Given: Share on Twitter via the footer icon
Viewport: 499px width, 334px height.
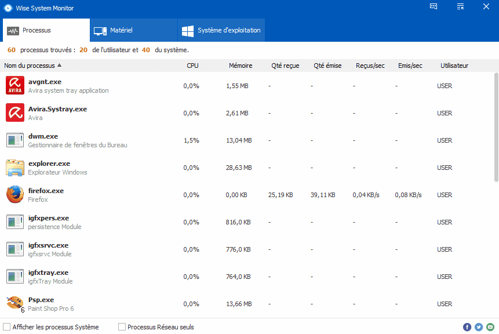Looking at the screenshot, I should (x=479, y=327).
